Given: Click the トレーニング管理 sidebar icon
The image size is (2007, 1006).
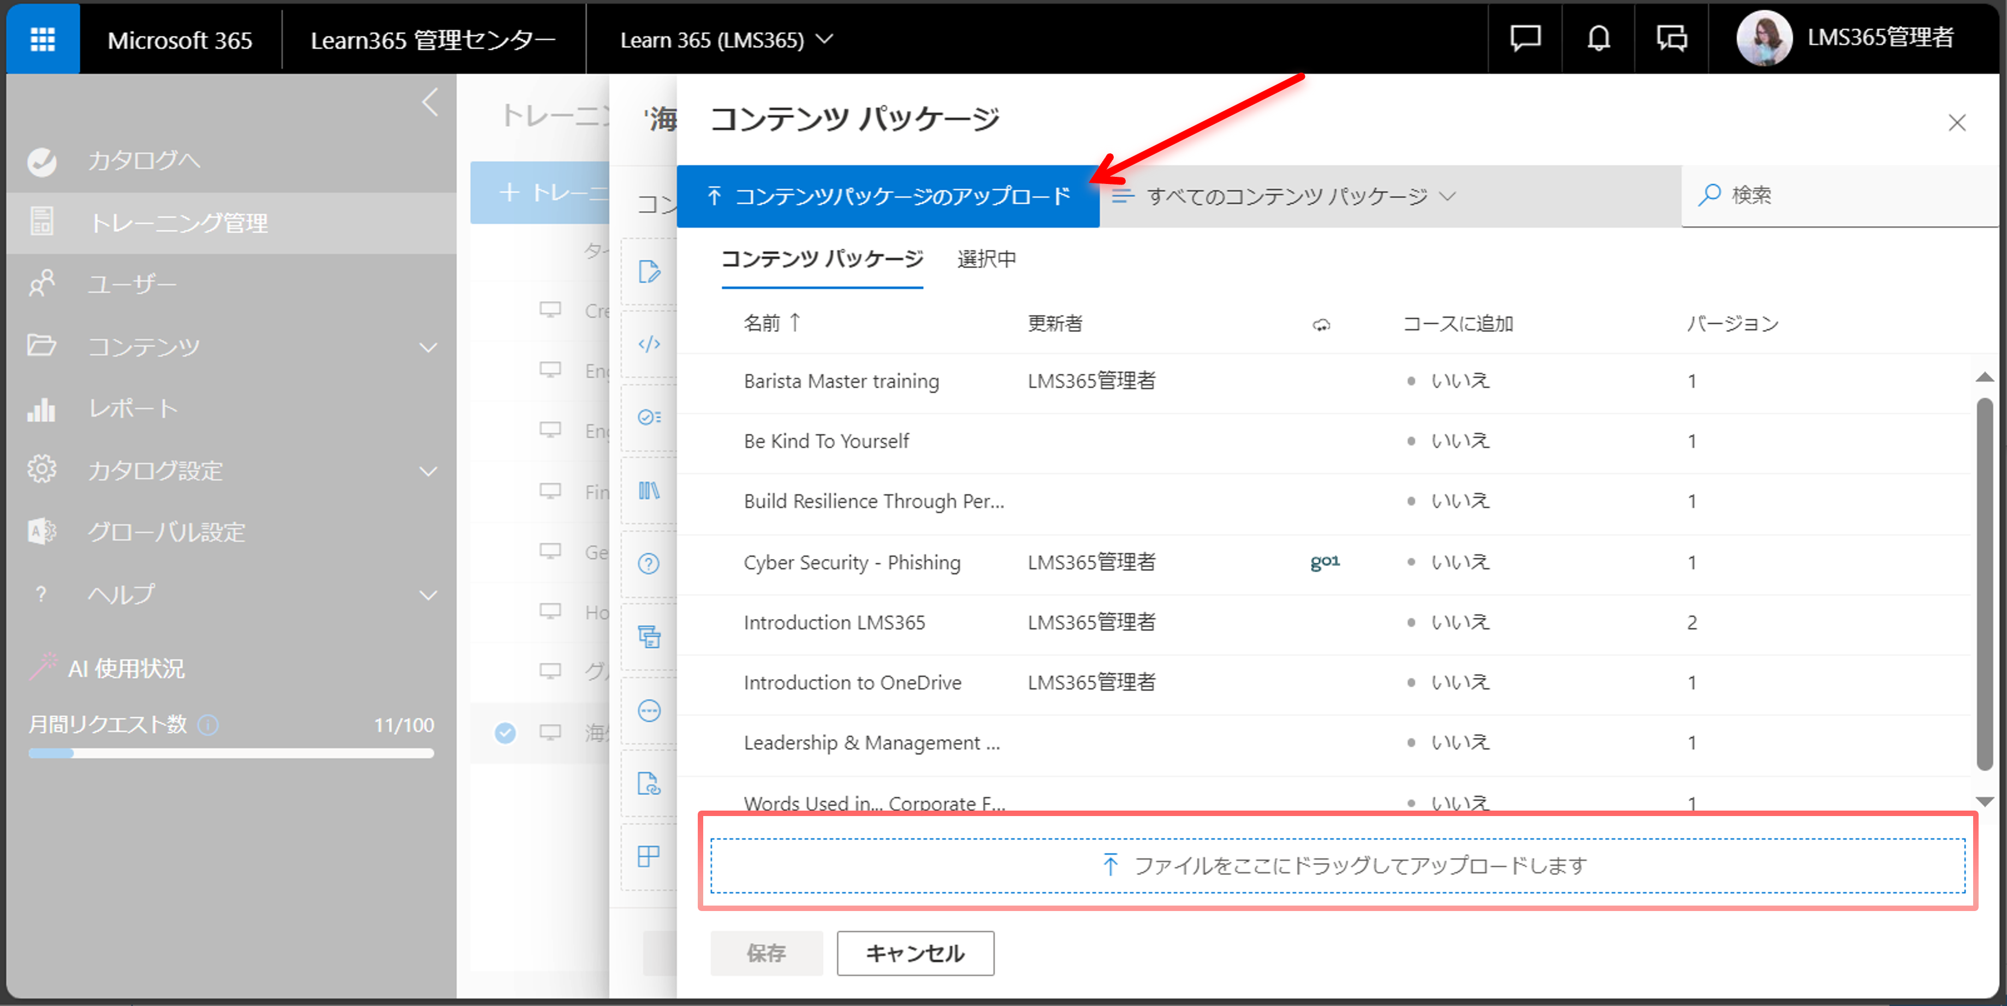Looking at the screenshot, I should [42, 222].
